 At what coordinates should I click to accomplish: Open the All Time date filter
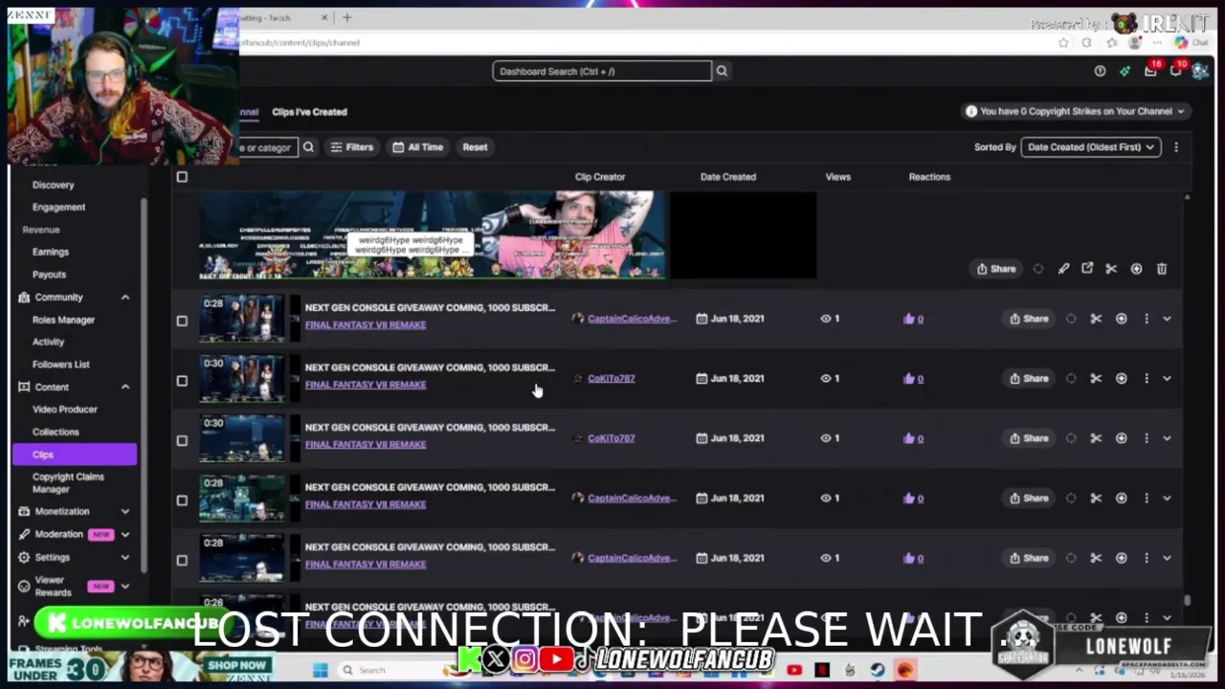pyautogui.click(x=417, y=147)
